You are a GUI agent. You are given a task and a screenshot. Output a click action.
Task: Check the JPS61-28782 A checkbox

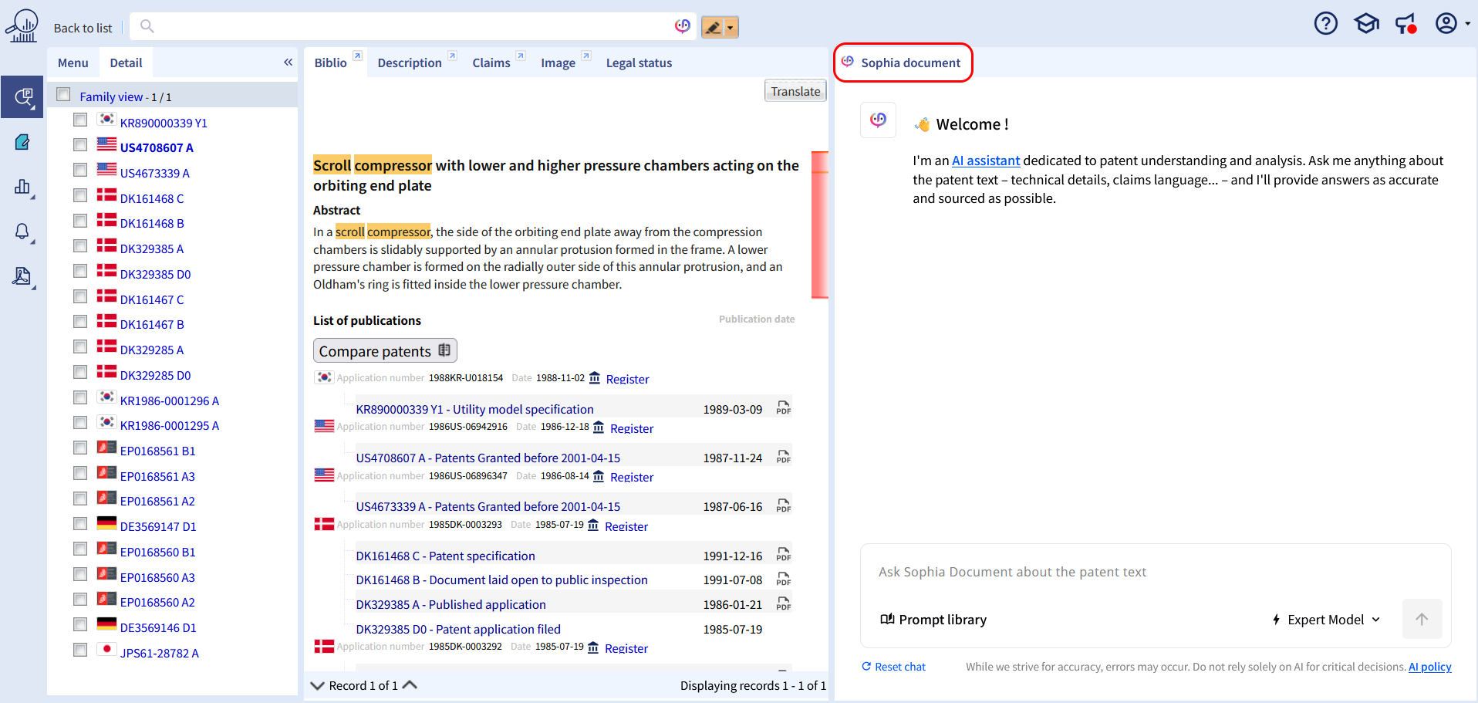80,650
